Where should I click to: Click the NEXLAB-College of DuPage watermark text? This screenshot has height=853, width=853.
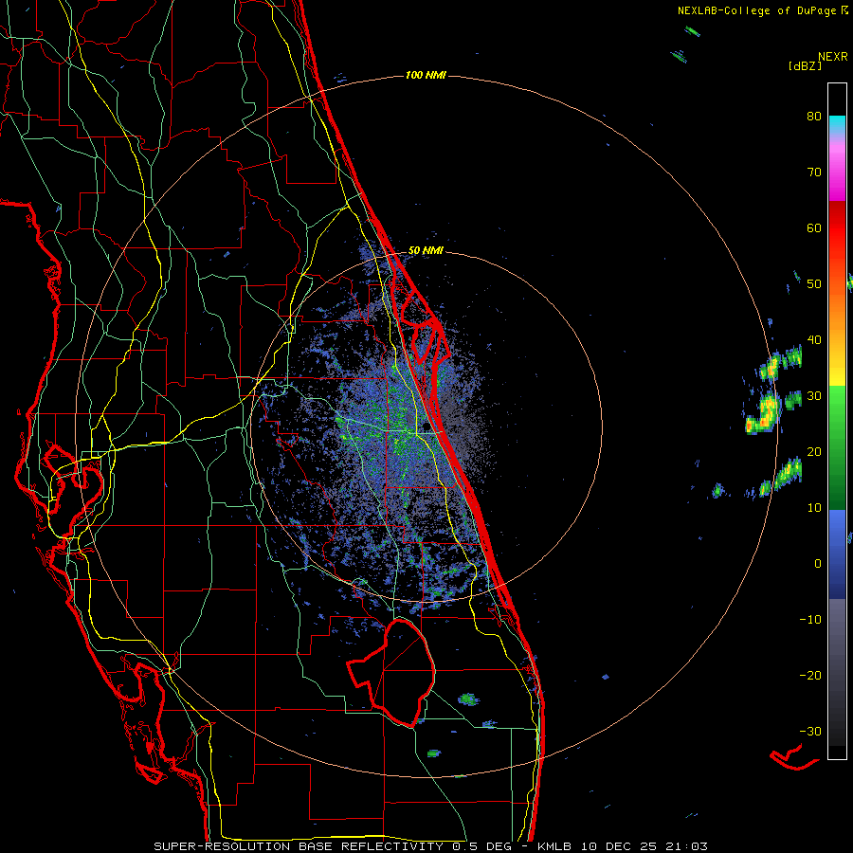click(762, 10)
